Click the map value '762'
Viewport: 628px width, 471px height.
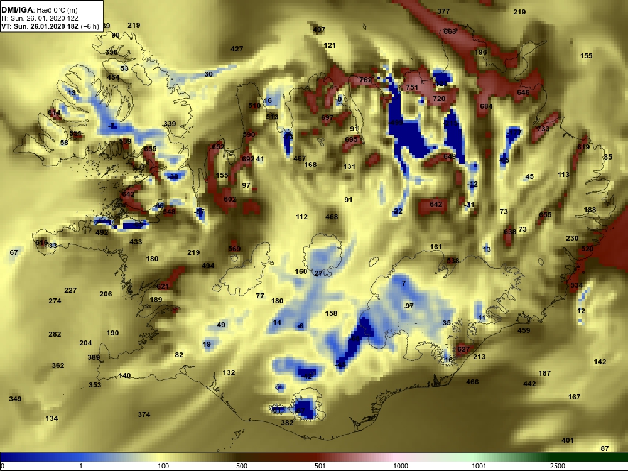click(x=365, y=80)
